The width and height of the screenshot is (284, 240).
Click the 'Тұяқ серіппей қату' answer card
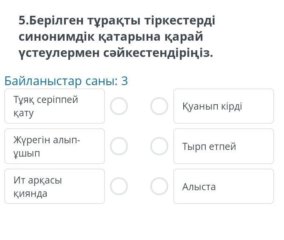tap(54, 106)
